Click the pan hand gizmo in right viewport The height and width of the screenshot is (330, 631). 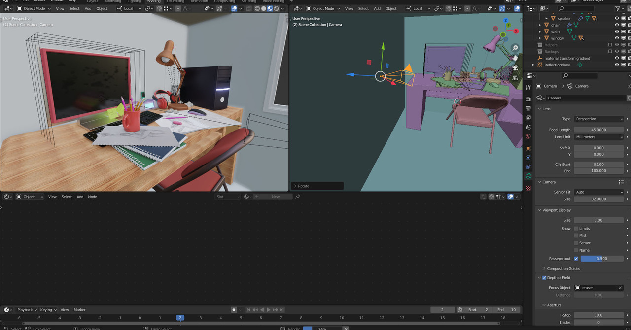[515, 58]
